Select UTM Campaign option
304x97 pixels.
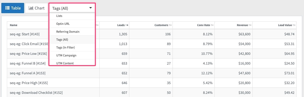[72, 55]
